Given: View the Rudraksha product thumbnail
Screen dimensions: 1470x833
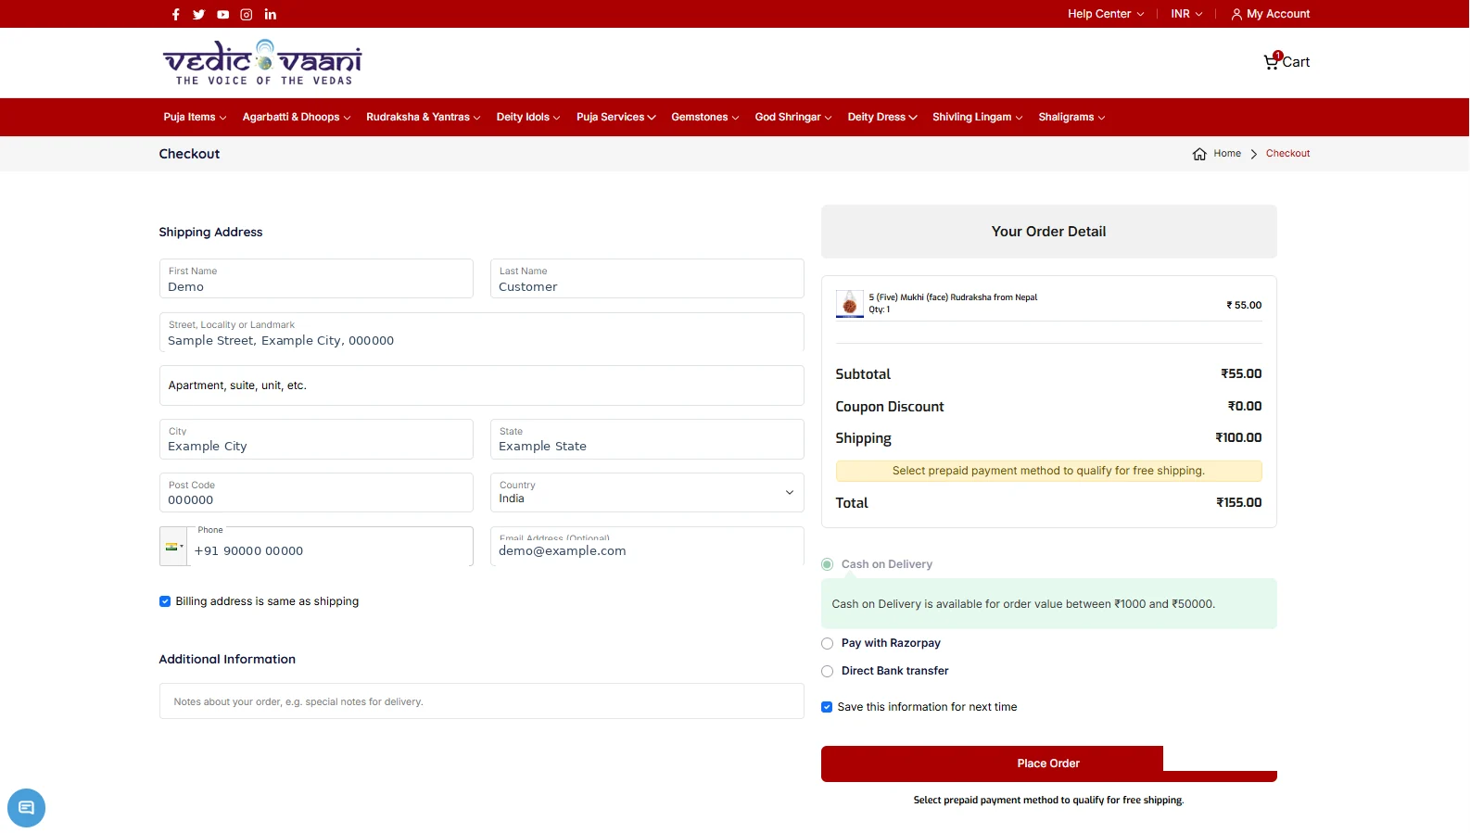Looking at the screenshot, I should tap(850, 304).
